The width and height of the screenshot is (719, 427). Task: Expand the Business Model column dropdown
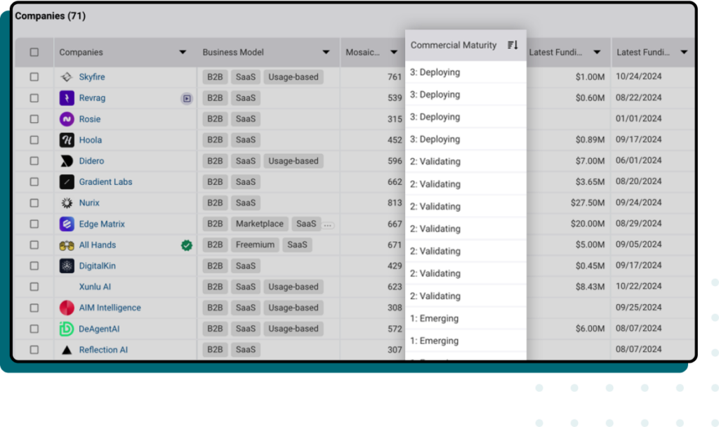[x=326, y=52]
